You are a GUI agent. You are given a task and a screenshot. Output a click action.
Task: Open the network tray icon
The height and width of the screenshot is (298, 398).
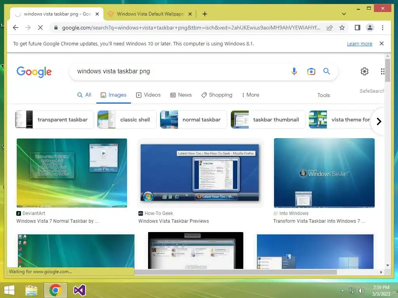352,291
